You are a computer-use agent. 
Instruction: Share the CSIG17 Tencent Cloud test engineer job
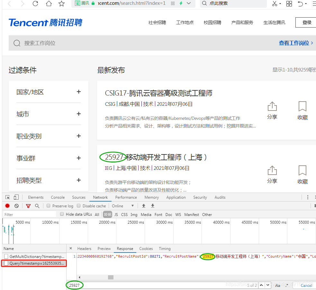pos(272,111)
